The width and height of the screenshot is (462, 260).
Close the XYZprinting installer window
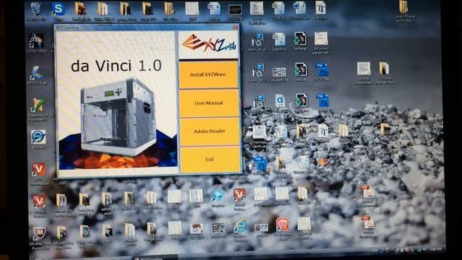coord(235,27)
